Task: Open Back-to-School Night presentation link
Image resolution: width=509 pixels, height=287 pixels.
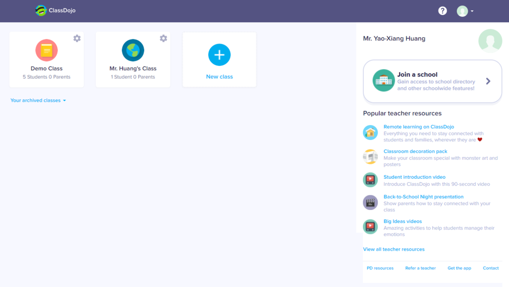Action: (424, 197)
